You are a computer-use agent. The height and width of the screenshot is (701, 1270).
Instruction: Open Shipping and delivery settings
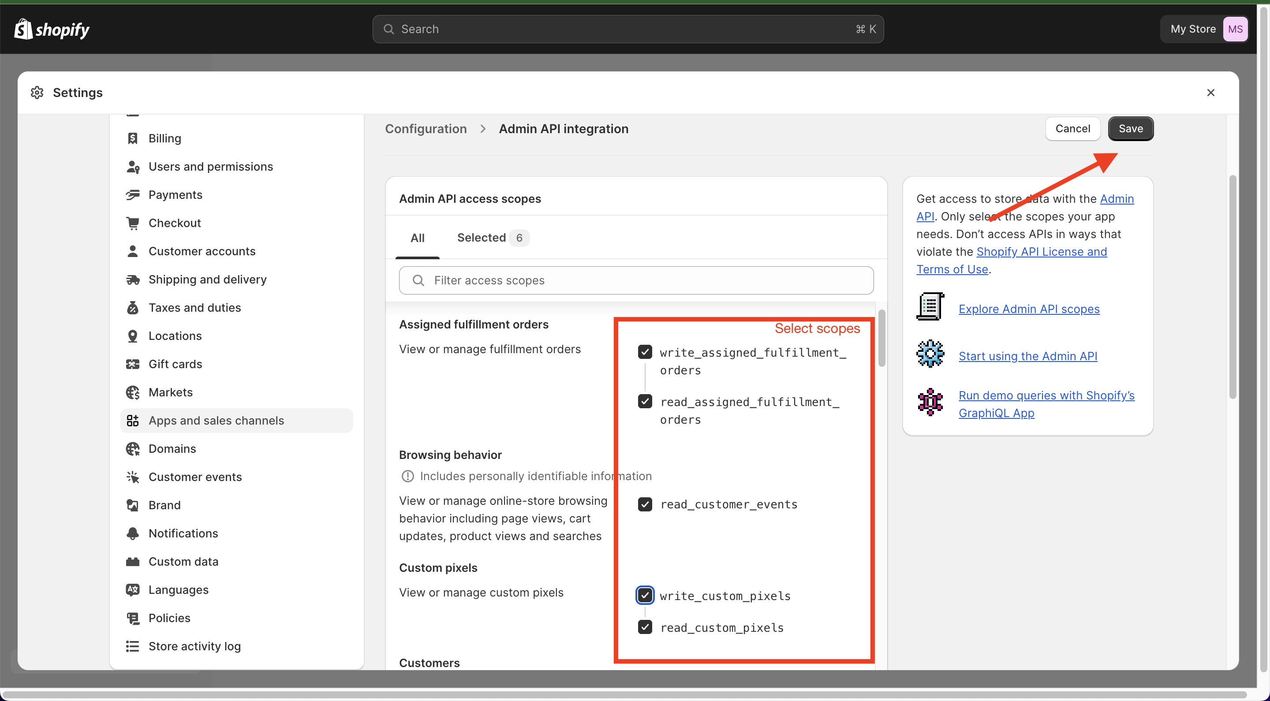coord(237,280)
